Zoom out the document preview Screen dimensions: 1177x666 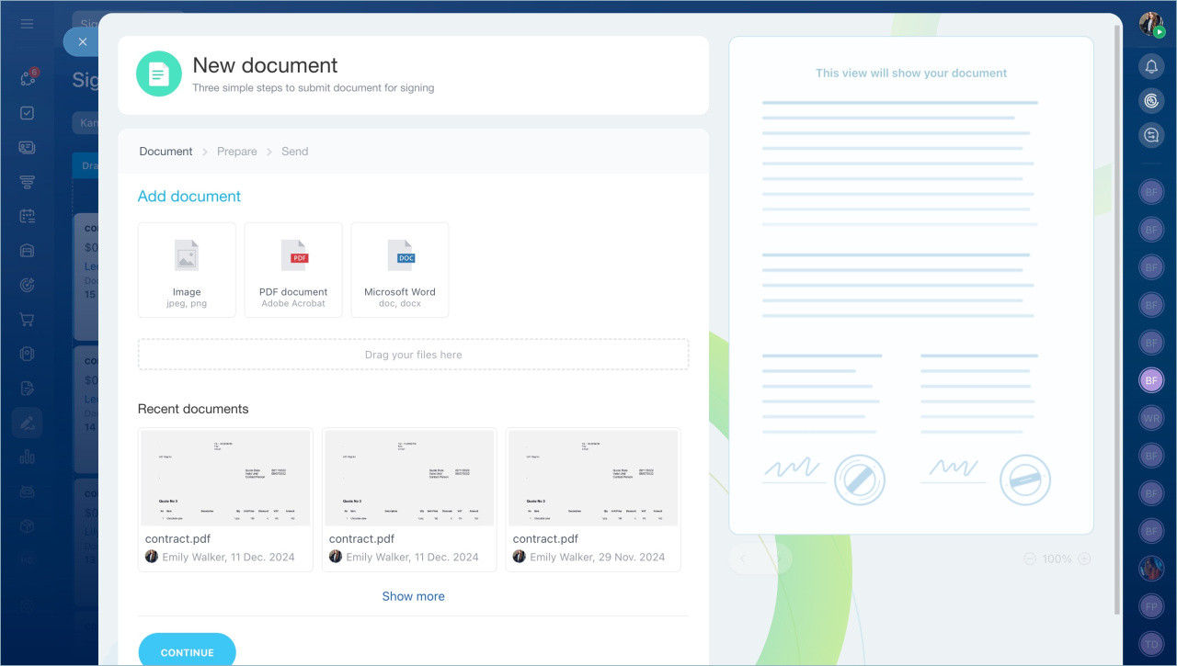[x=1030, y=559]
